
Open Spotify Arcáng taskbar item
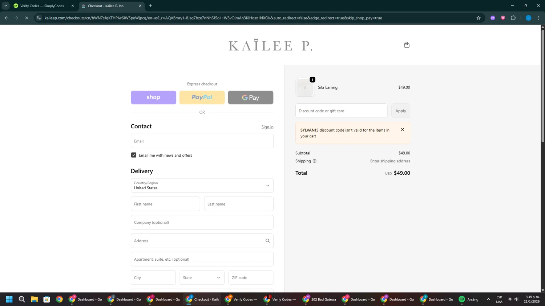(x=469, y=299)
